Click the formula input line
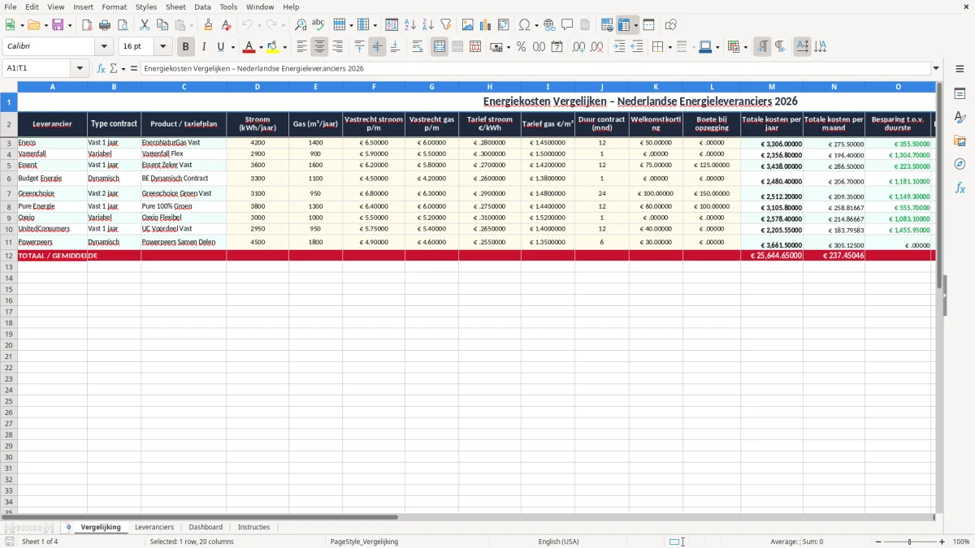 click(x=535, y=68)
